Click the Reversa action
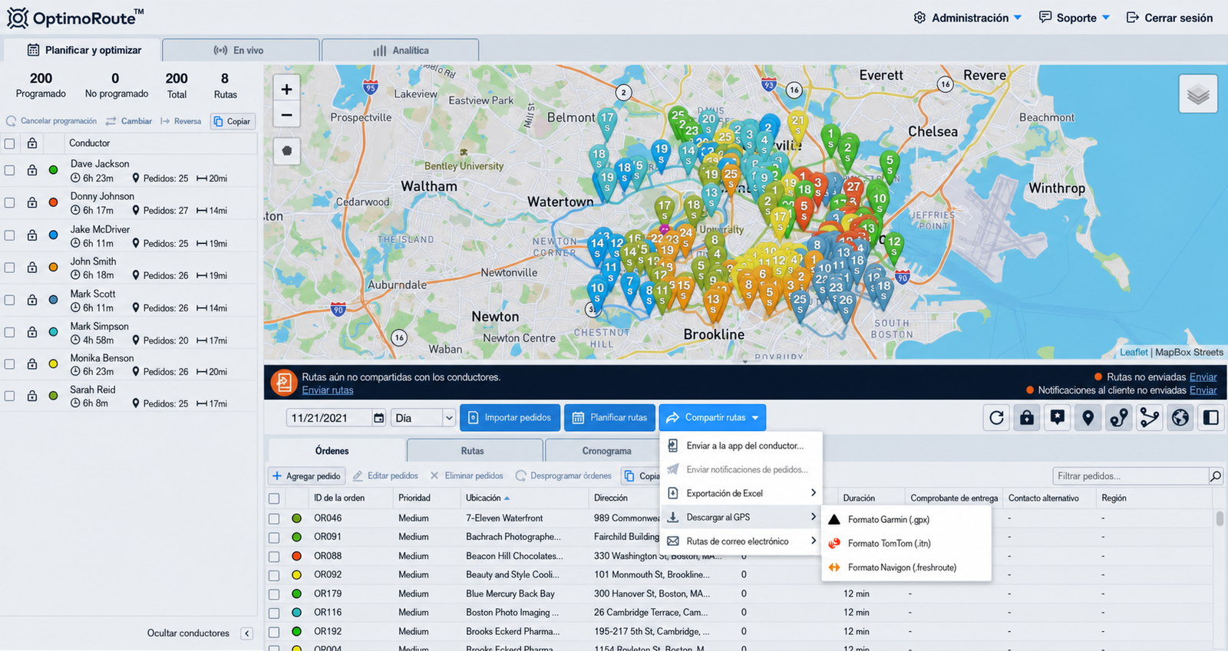Image resolution: width=1228 pixels, height=651 pixels. click(181, 121)
